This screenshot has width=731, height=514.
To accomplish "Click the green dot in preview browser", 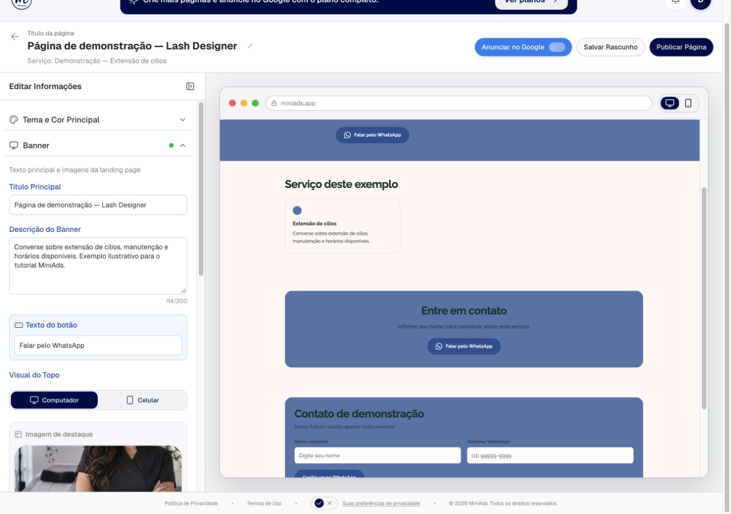I will [255, 103].
